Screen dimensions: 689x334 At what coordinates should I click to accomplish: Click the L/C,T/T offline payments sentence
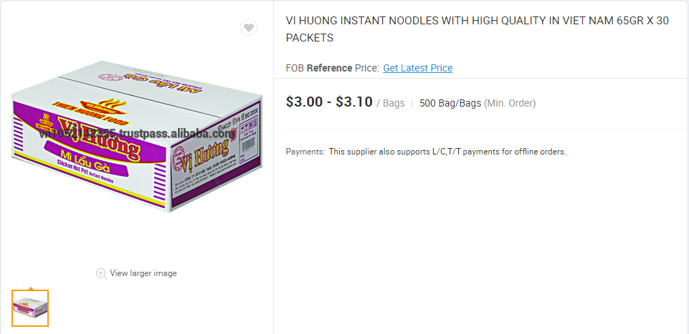click(447, 152)
